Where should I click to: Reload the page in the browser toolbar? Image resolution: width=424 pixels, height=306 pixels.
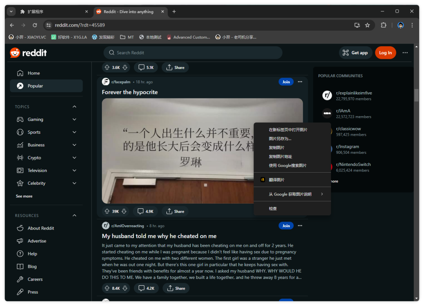click(x=35, y=25)
